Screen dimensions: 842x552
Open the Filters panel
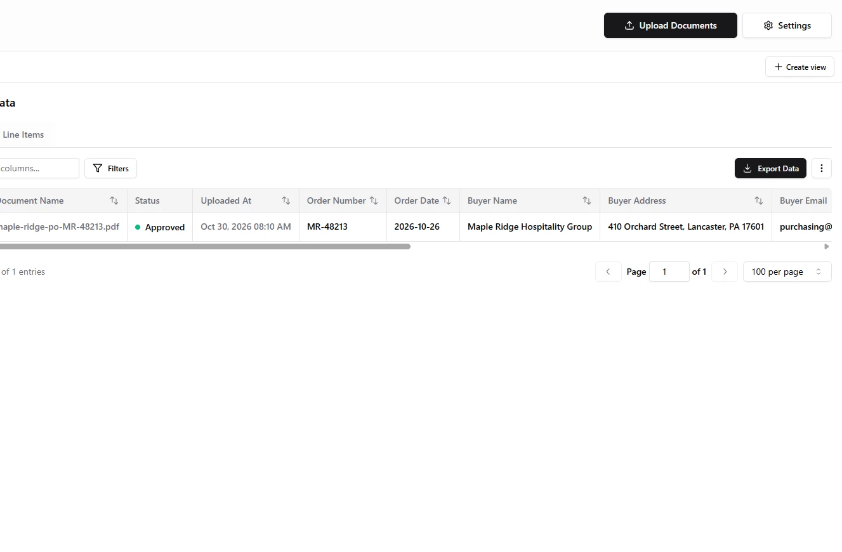[110, 168]
